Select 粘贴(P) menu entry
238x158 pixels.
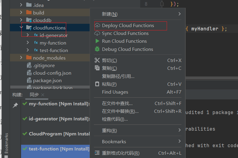coord(138,84)
